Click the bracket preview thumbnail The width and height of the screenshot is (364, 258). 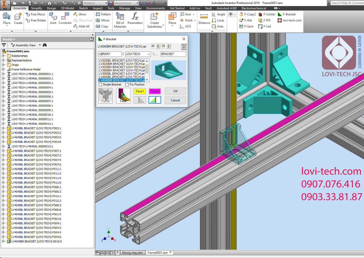coord(169,70)
